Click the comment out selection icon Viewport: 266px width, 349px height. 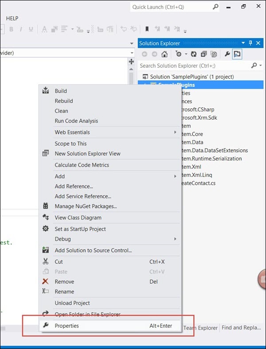click(x=124, y=29)
